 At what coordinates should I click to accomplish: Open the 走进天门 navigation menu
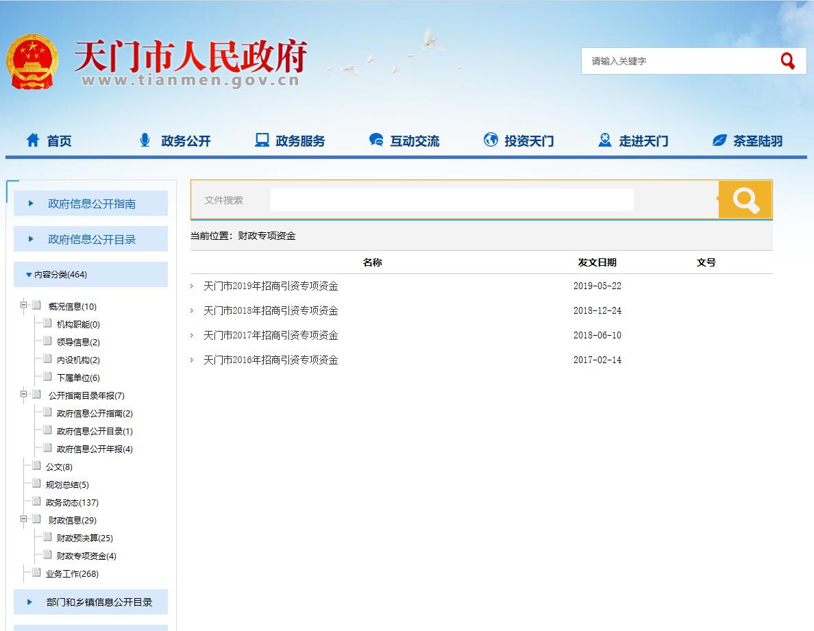[632, 140]
